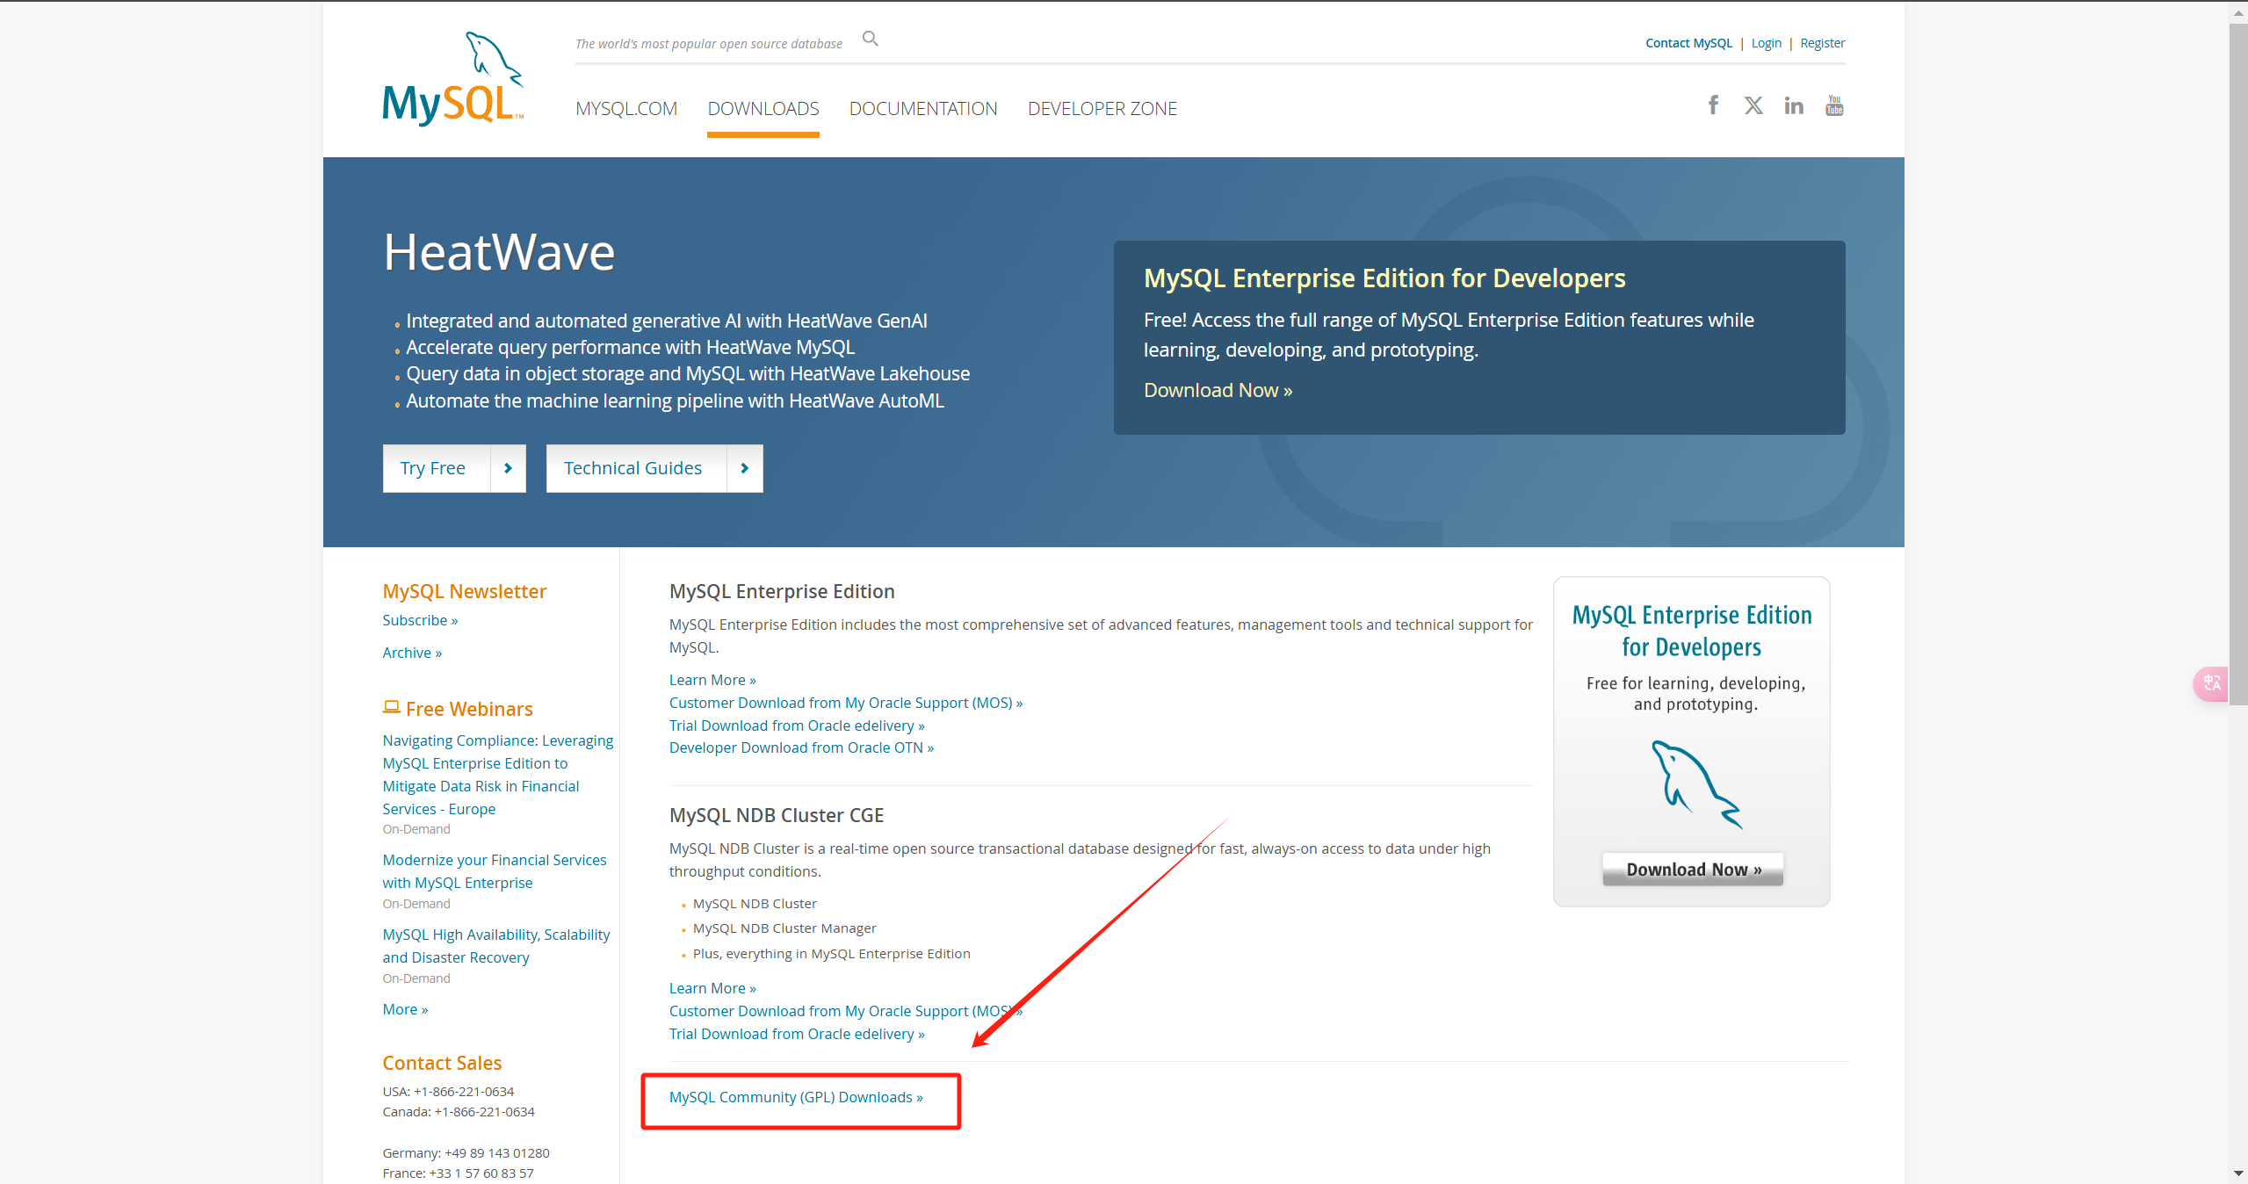
Task: Click the arrow next to Try Free
Action: point(508,468)
